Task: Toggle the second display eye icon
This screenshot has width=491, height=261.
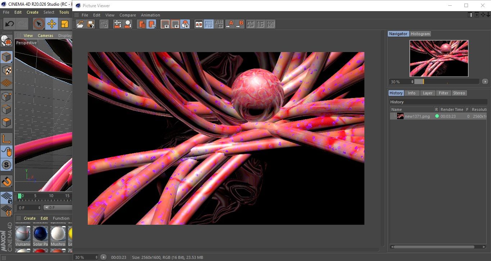Action: 175,24
